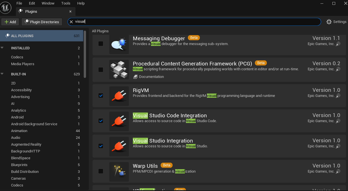Open Plugin Directories

click(42, 22)
